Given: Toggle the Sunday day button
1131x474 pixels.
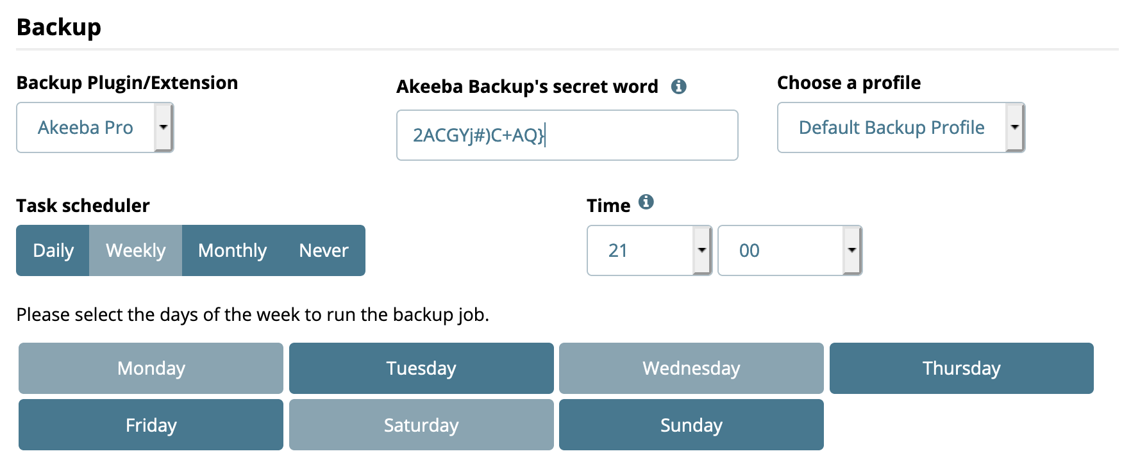Looking at the screenshot, I should pos(691,425).
